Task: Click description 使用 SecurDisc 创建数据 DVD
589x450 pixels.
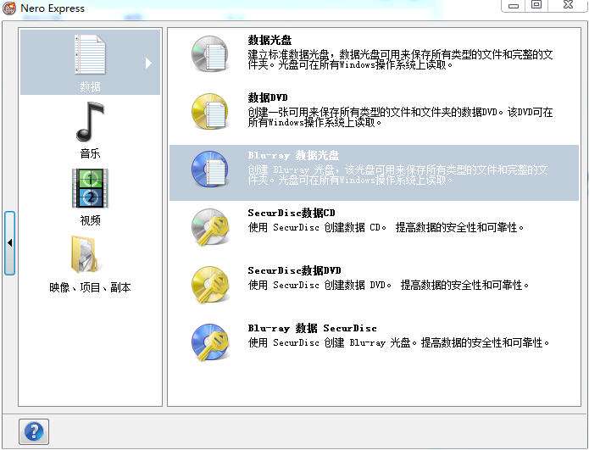Action: [x=388, y=285]
